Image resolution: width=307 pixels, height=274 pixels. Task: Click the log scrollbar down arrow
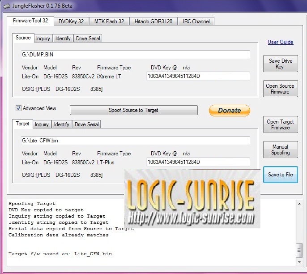299,262
